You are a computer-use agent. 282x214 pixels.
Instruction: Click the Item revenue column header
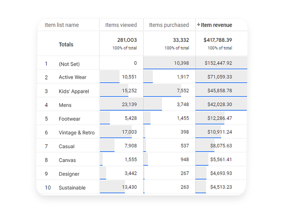point(218,25)
